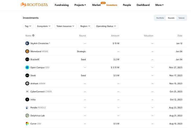The width and height of the screenshot is (191, 128).
Task: Click the Amount column header
Action: [115, 36]
